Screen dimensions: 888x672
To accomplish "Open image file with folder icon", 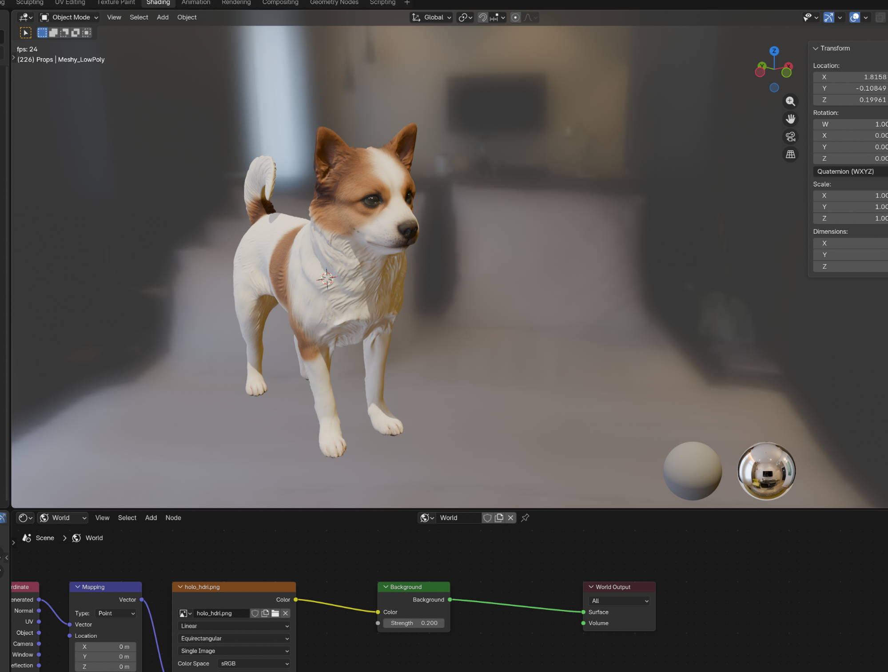I will coord(275,613).
